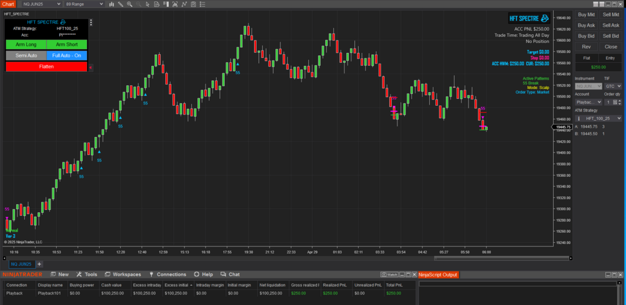
Task: Click the list icon in the chart toolbar
Action: (202, 4)
